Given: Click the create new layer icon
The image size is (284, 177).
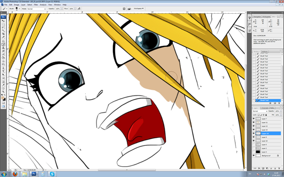Looking at the screenshot, I should coord(275,169).
